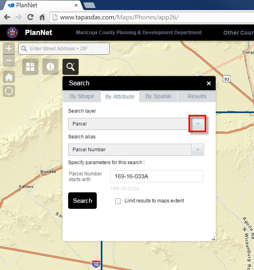Switch to the By Shape tab
The image size is (254, 270).
82,96
